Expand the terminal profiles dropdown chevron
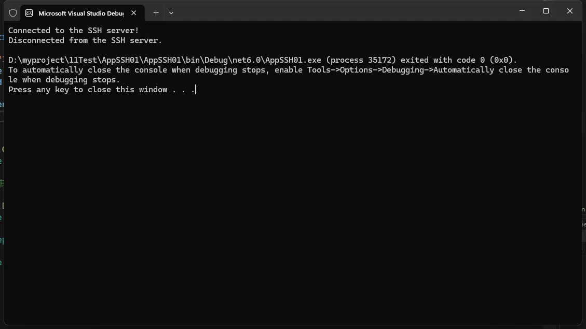Viewport: 586px width, 329px height. click(x=171, y=13)
